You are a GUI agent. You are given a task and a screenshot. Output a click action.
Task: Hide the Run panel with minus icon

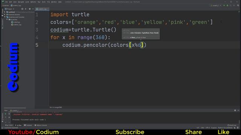tap(238, 110)
